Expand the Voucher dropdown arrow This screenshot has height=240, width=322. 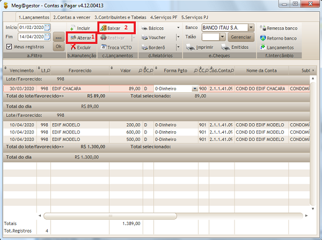pos(178,37)
